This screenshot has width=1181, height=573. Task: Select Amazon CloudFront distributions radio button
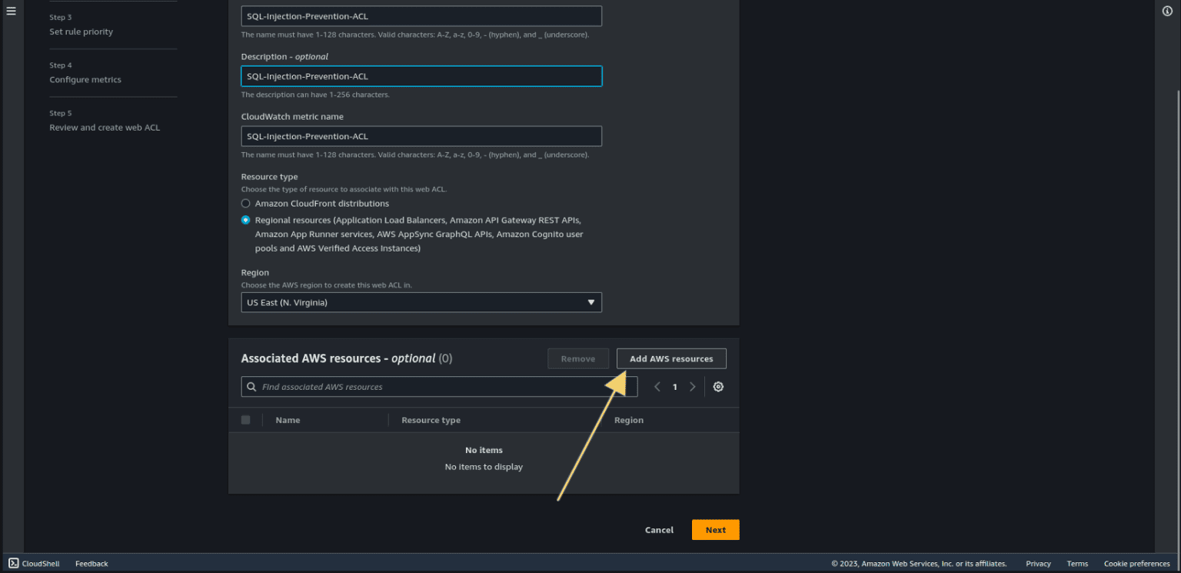point(246,204)
